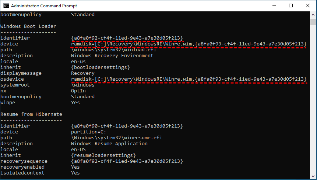Click the {resumeloadersettings} inherit value
Image resolution: width=317 pixels, height=180 pixels.
tap(103, 155)
